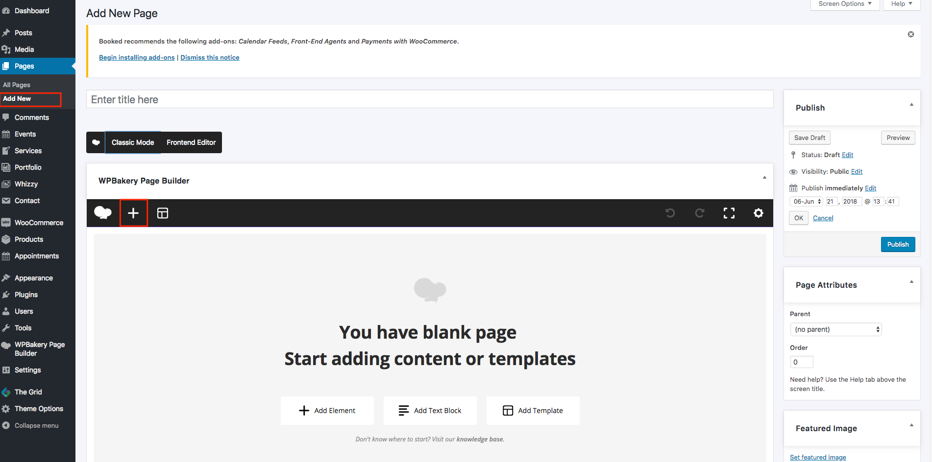Click the publish day field
932x462 pixels.
click(832, 202)
